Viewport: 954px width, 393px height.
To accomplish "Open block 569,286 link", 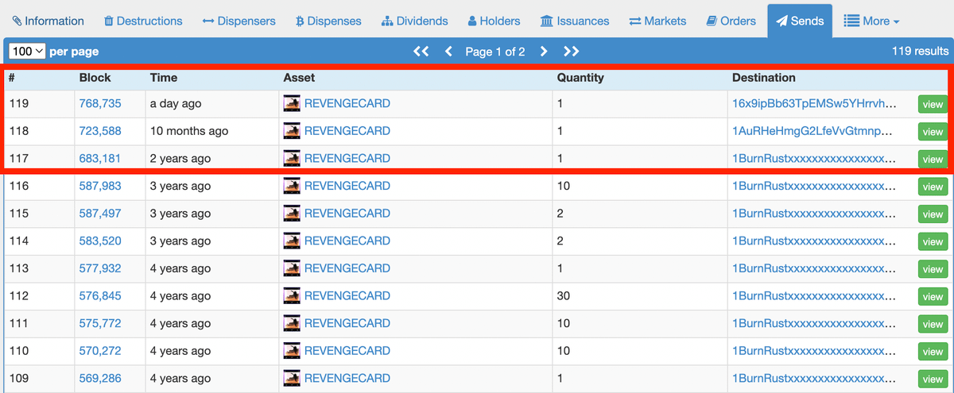I will click(x=100, y=379).
